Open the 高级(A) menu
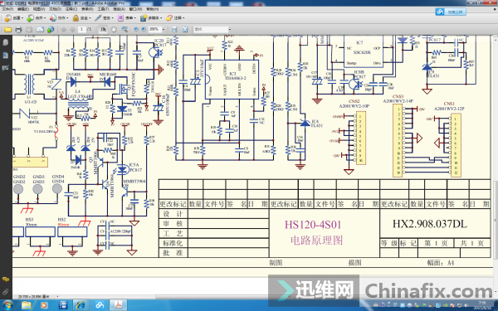The width and height of the screenshot is (498, 311). tap(119, 9)
